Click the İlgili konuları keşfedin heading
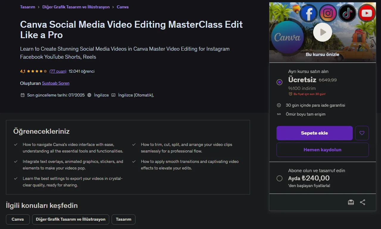The width and height of the screenshot is (381, 229). pyautogui.click(x=42, y=205)
